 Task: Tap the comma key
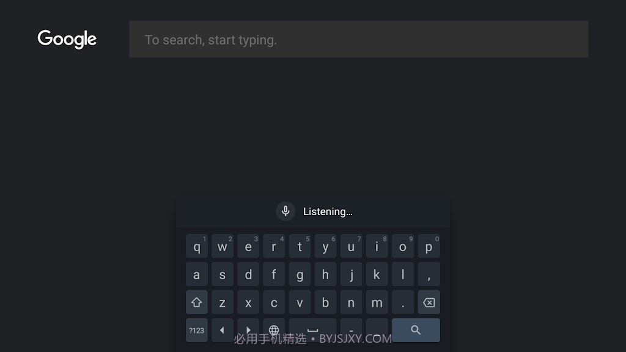(x=429, y=274)
